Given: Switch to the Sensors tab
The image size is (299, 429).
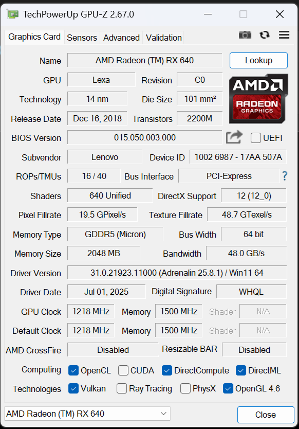Looking at the screenshot, I should tap(82, 38).
